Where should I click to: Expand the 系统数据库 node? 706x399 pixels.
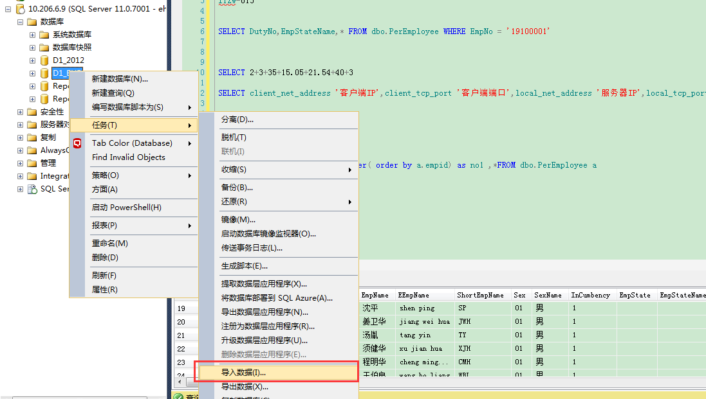tap(32, 35)
